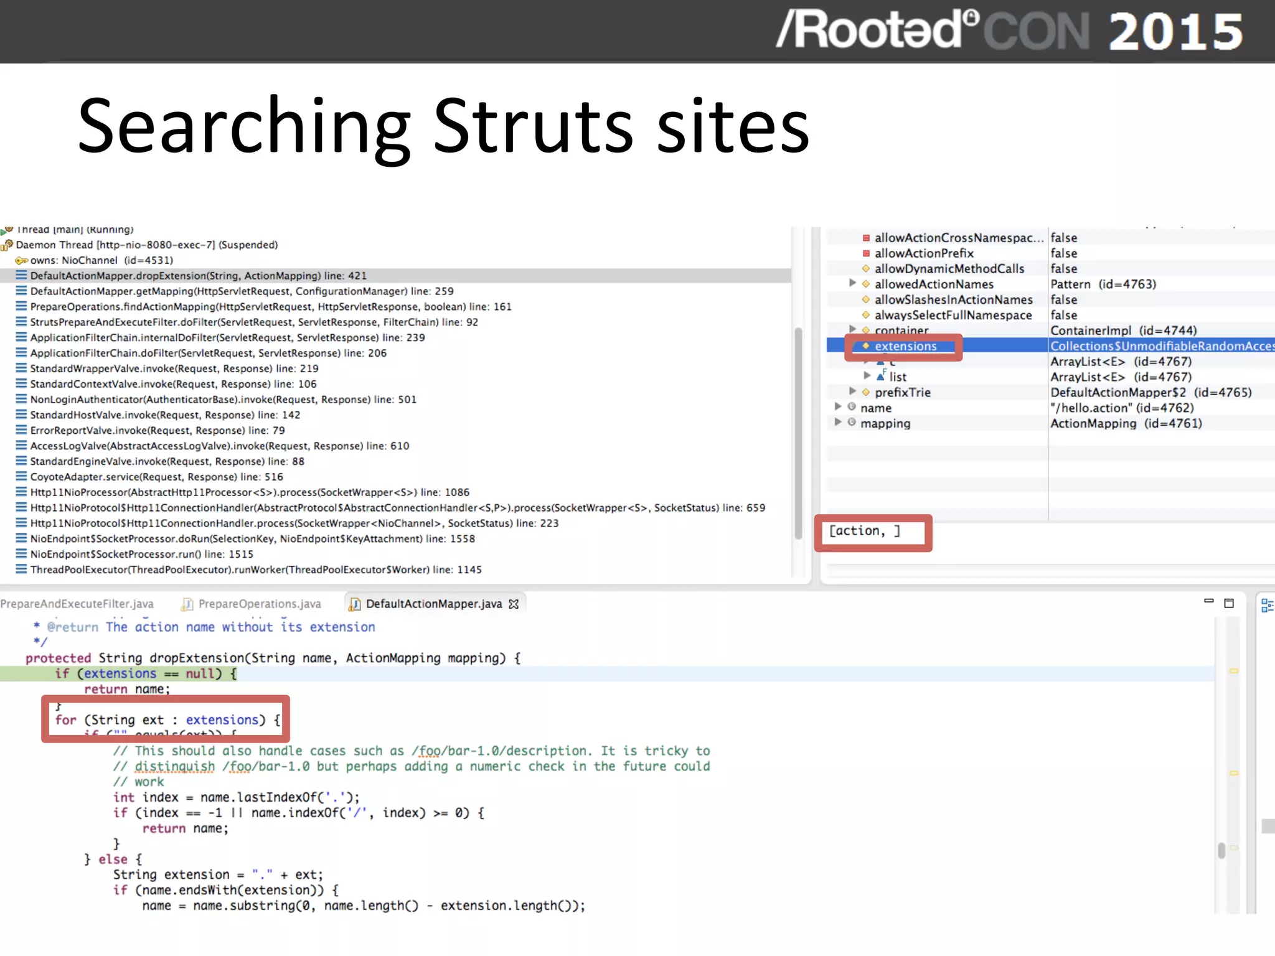
Task: Select the DefaultActionMapper.getMapping stack frame
Action: (x=242, y=291)
